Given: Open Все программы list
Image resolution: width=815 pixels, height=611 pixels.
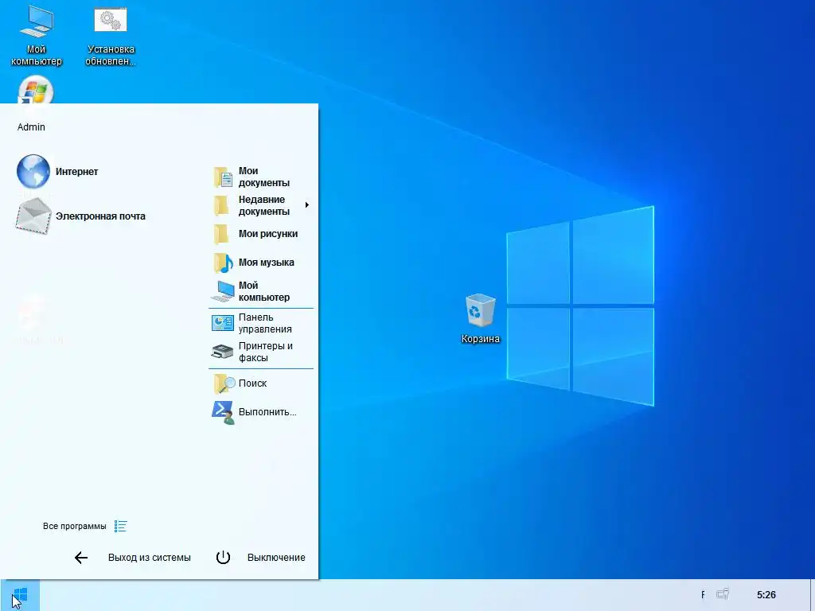Looking at the screenshot, I should click(74, 527).
